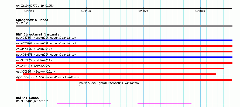This screenshot has height=107, width=240.
Task: Click the dgv1395e199 (1000GenomesConsortiumPhase1) label
Action: tap(49, 77)
